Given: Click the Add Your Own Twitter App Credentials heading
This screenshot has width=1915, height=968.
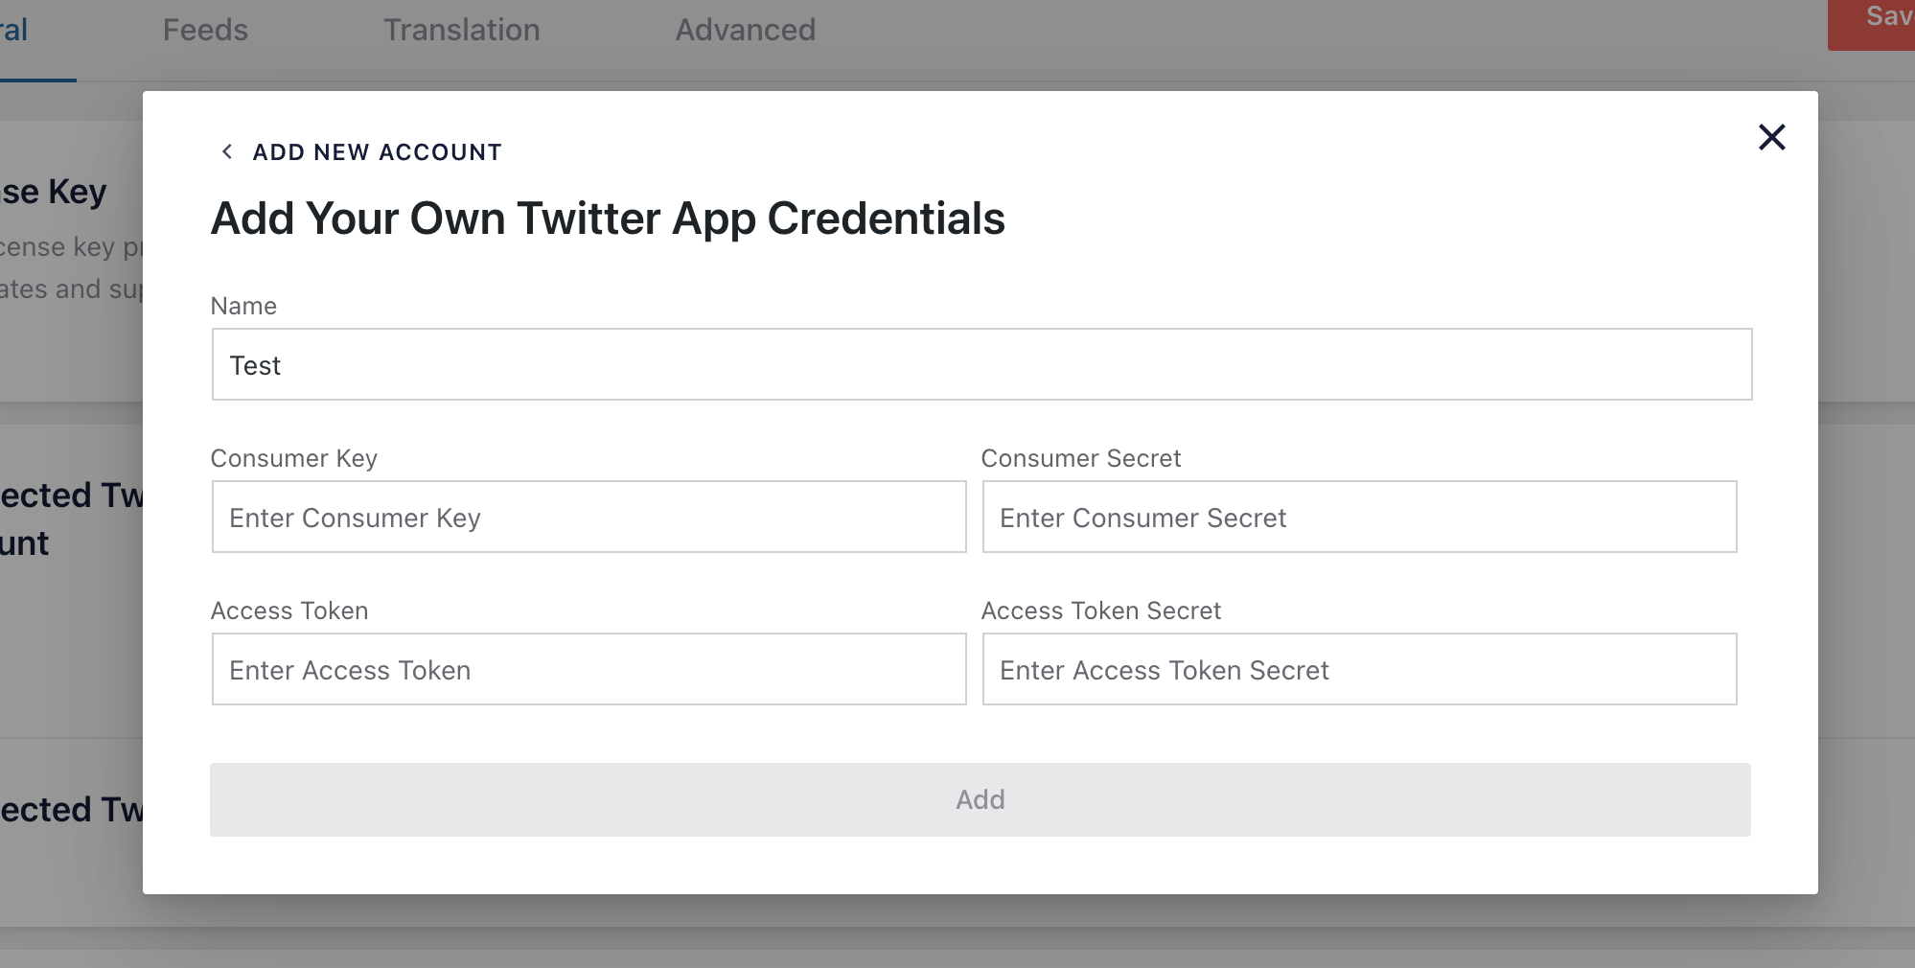Looking at the screenshot, I should coord(608,219).
